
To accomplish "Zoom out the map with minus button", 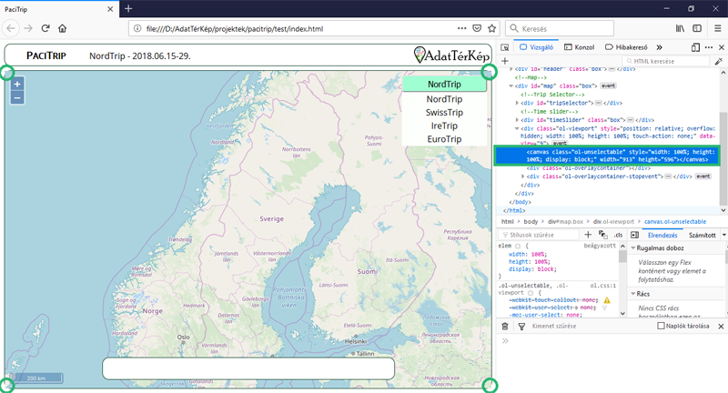I will [17, 97].
